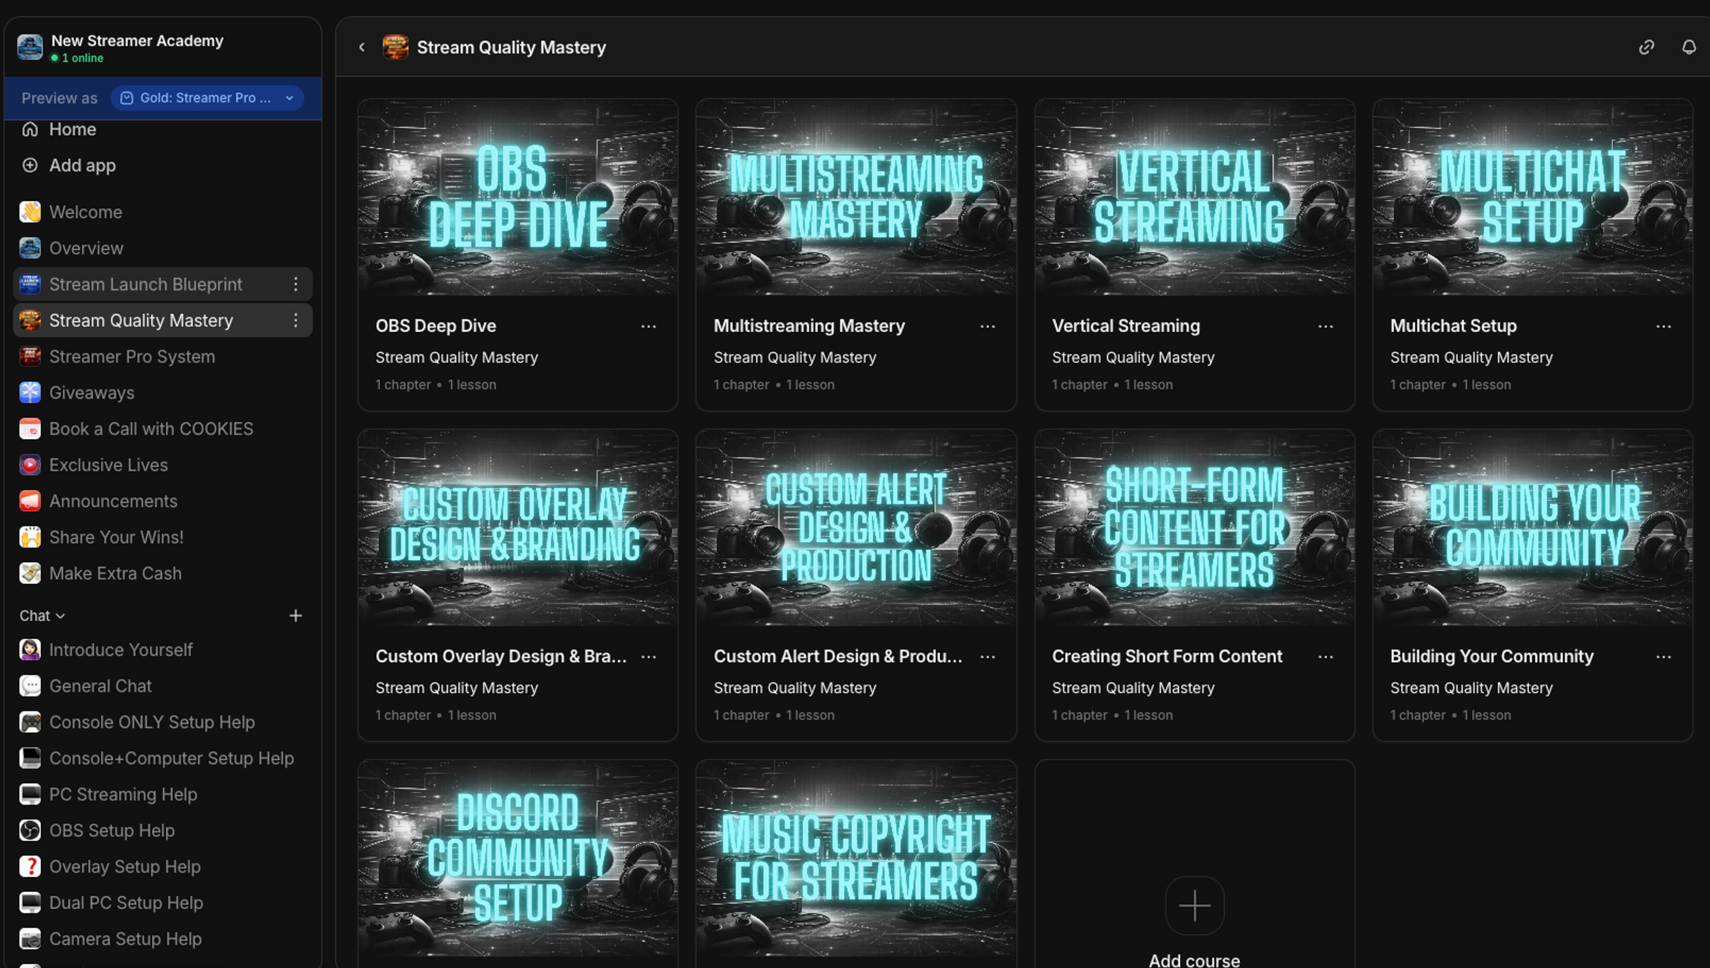Collapse the Chat section chevron
Image resolution: width=1710 pixels, height=968 pixels.
[61, 616]
